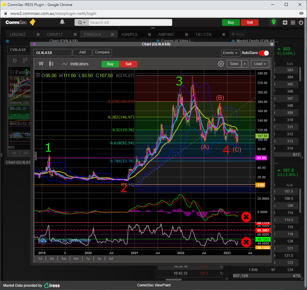
Task: Switch to the CRR/FLT tab
Action: point(55,34)
